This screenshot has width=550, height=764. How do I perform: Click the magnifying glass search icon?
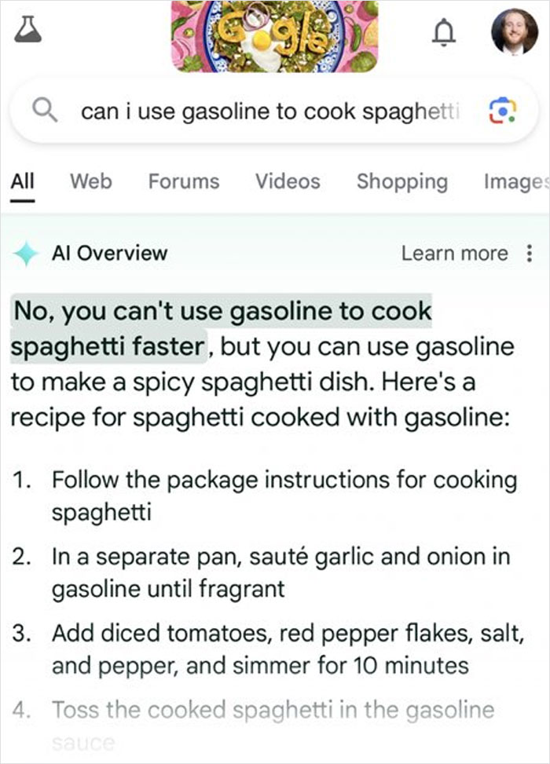(x=45, y=111)
